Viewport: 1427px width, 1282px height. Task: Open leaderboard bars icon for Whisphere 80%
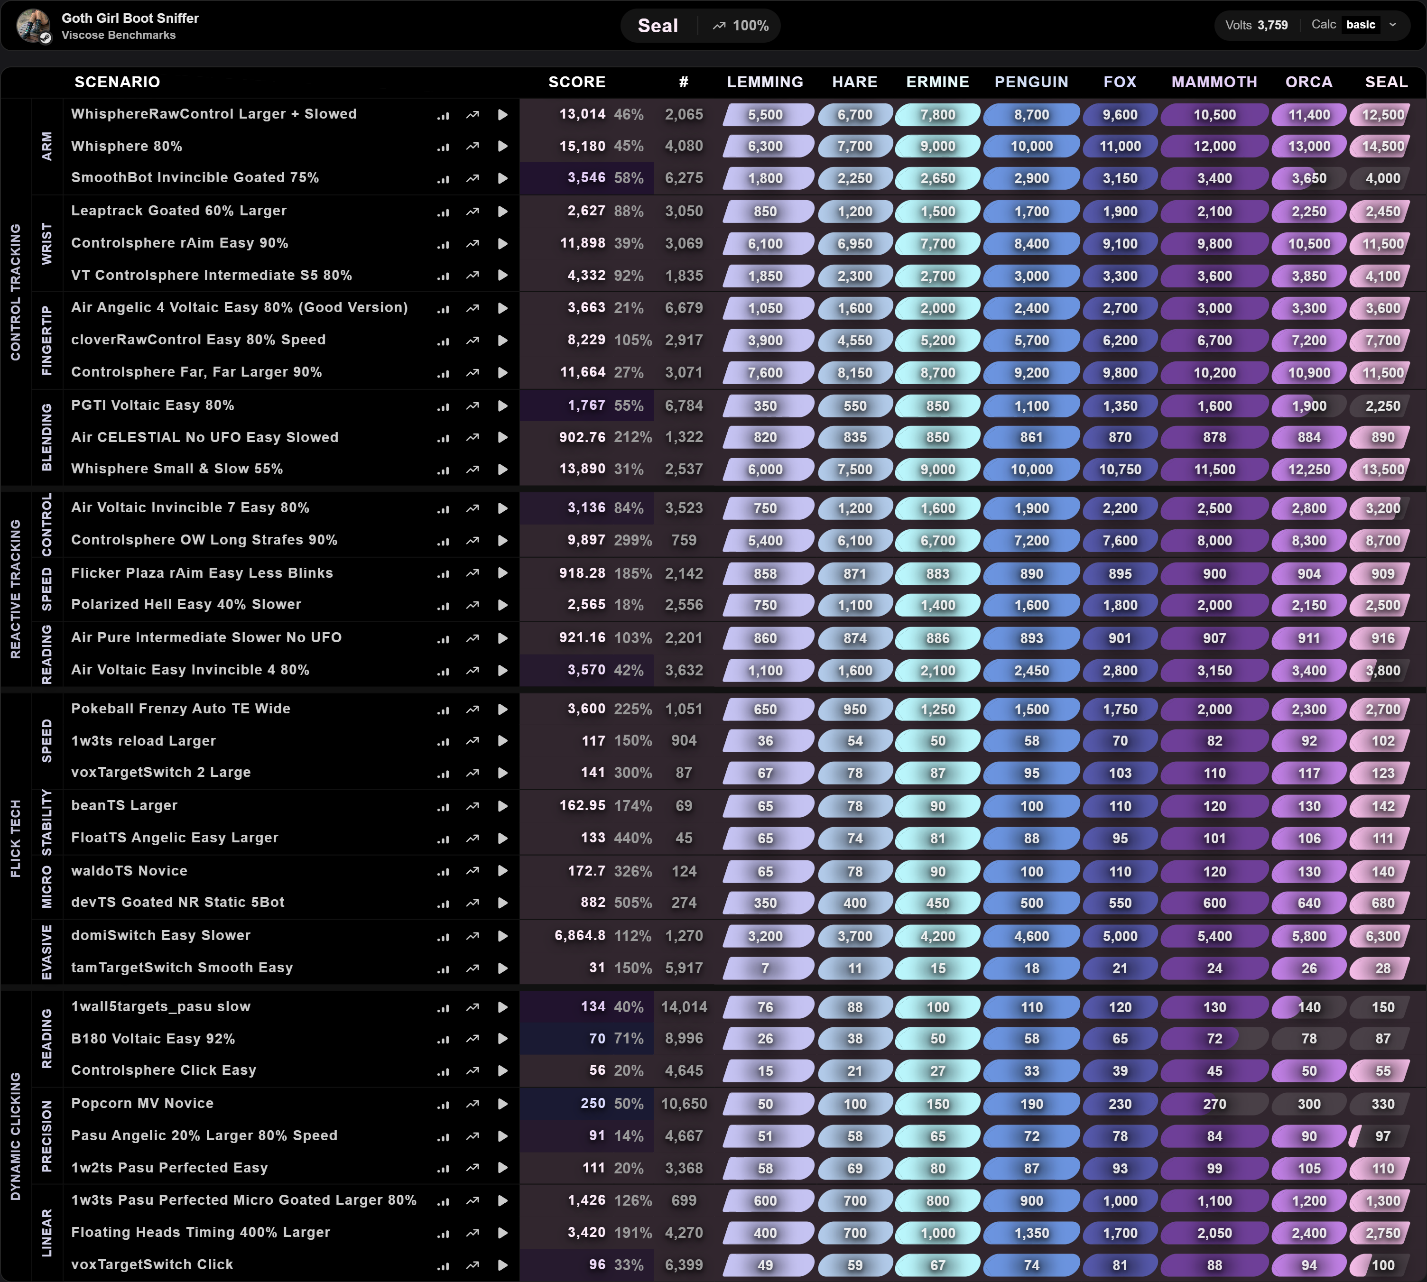coord(443,147)
